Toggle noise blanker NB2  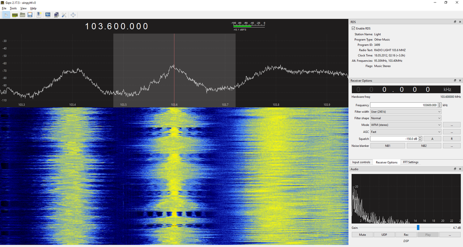tap(424, 146)
